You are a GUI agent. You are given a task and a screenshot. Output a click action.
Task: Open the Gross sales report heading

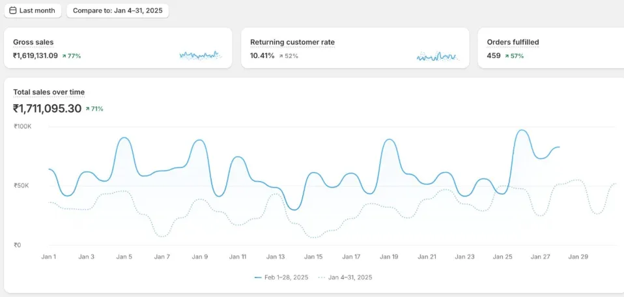click(x=33, y=42)
